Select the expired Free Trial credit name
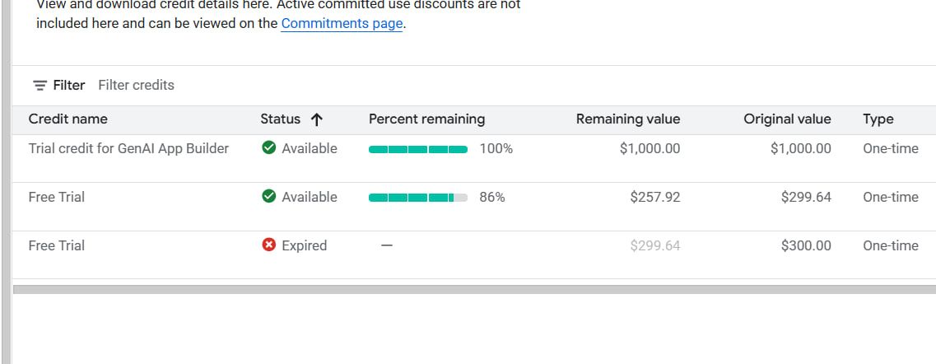Screen dimensions: 936x364 [57, 245]
